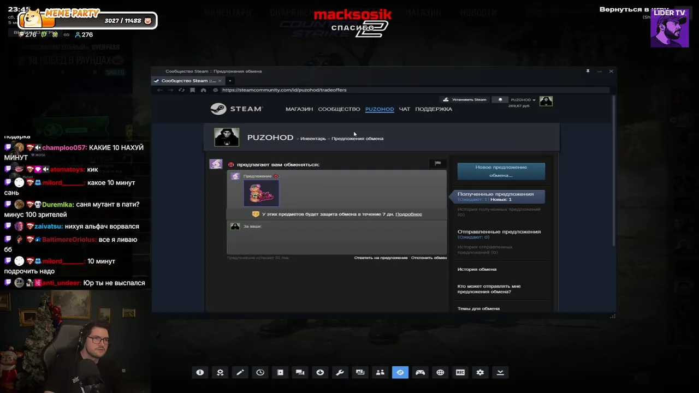The width and height of the screenshot is (699, 393).
Task: Select the 'Полученные предложения' section
Action: 497,196
